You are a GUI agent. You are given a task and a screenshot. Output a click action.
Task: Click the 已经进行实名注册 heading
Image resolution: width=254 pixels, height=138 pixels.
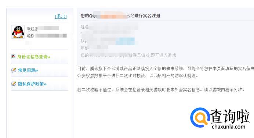pyautogui.click(x=143, y=15)
